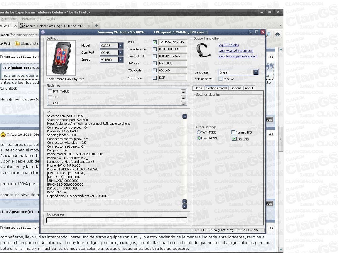Open the web: forum.gsmhosting.com link
The image size is (338, 253).
click(x=238, y=56)
